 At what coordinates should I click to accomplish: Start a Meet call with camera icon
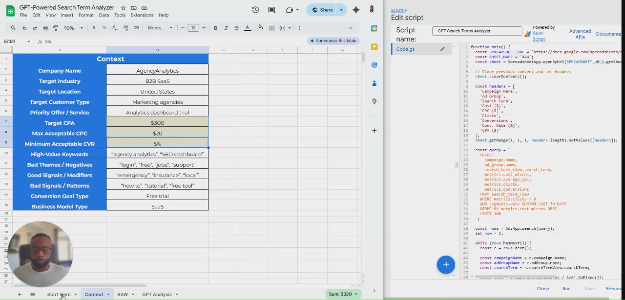coord(290,10)
